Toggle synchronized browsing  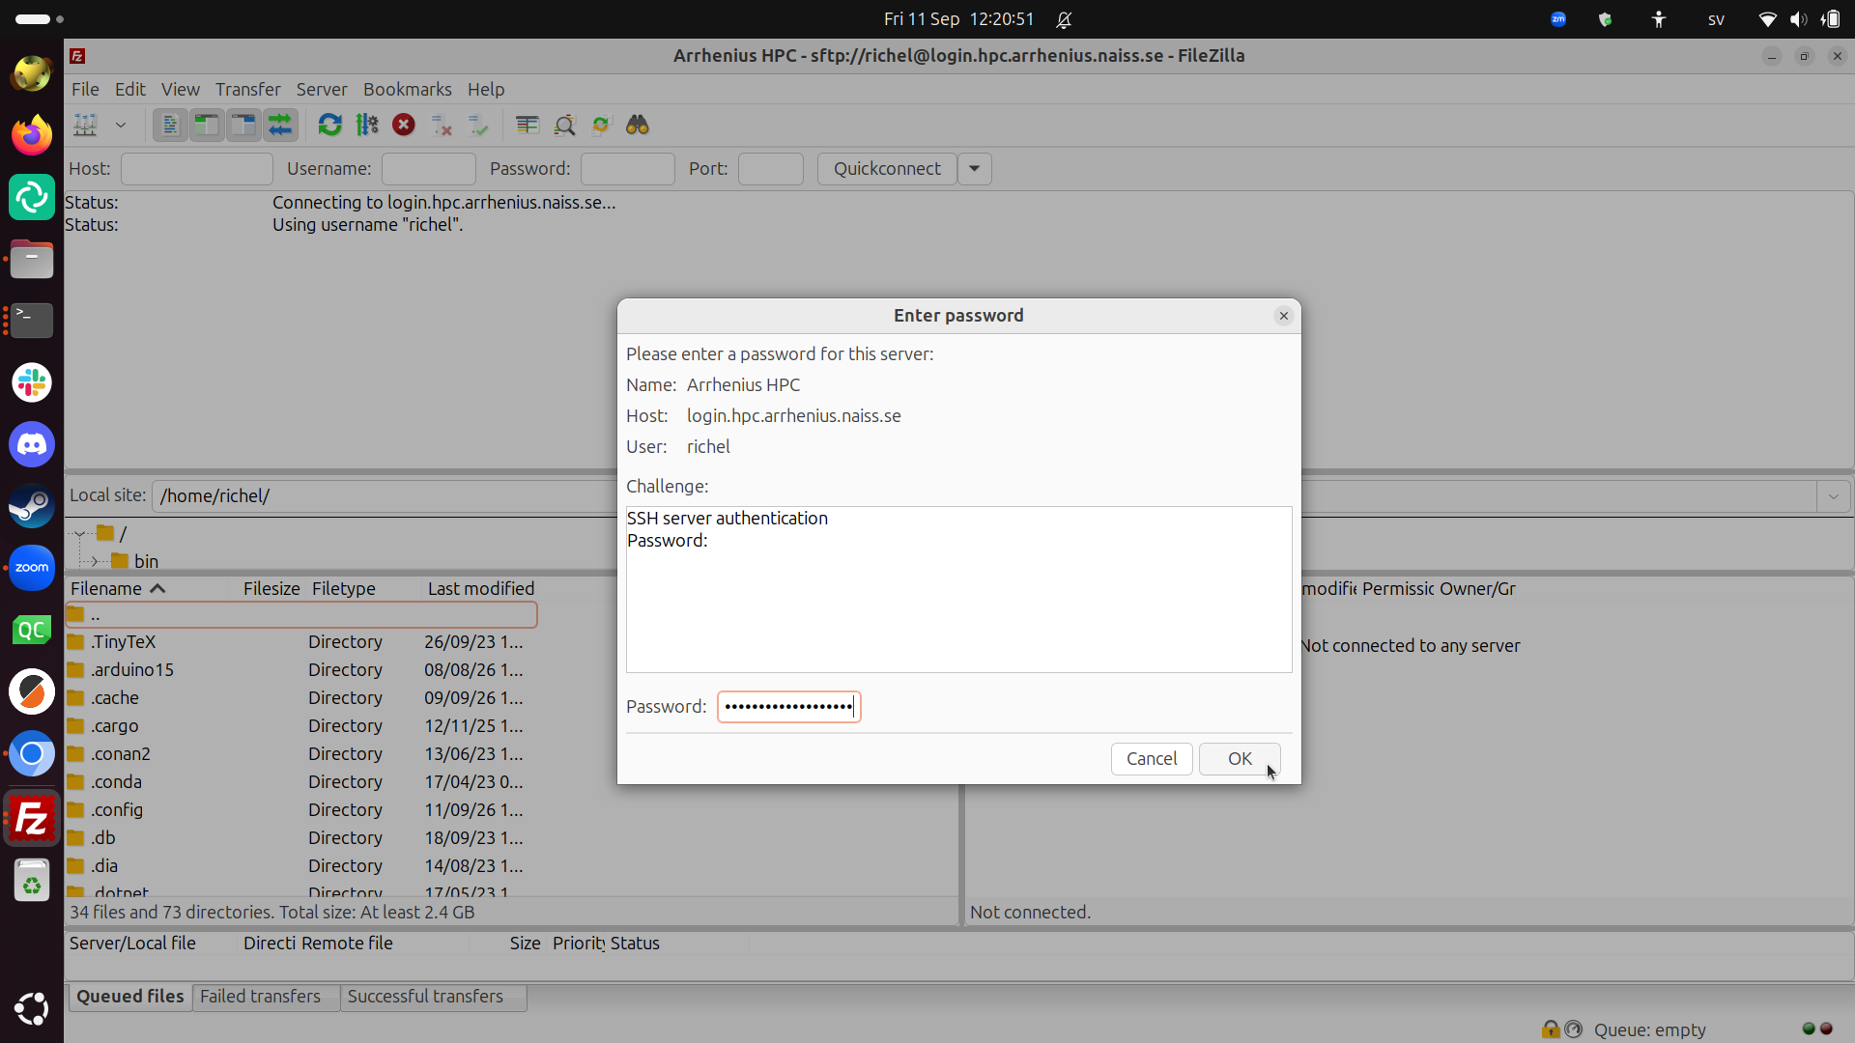pos(601,126)
